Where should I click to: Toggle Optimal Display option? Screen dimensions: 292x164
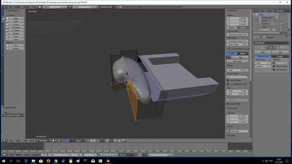(x=274, y=66)
